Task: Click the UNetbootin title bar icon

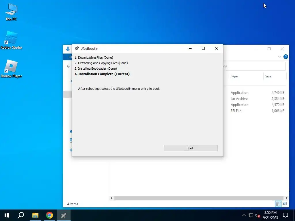Action: 76,48
